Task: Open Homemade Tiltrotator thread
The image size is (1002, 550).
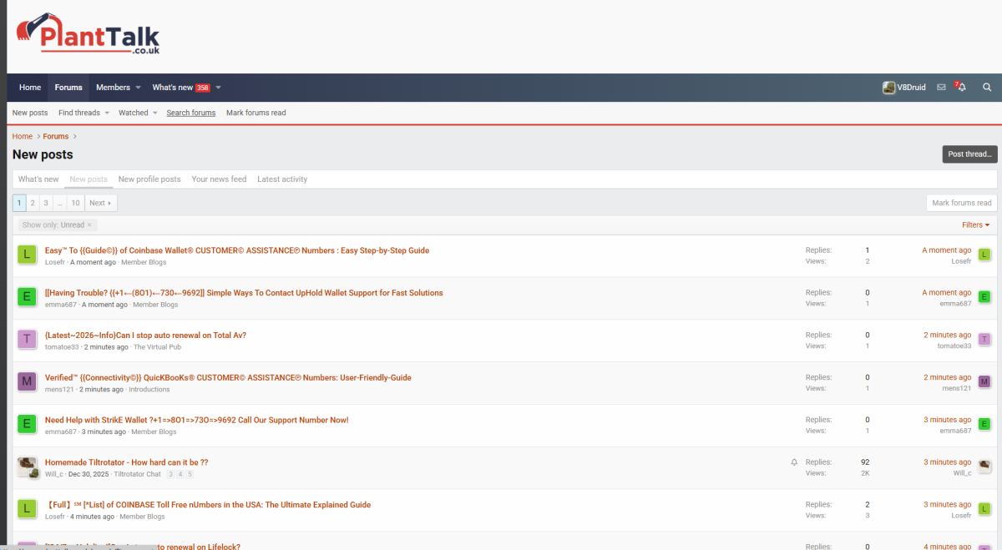Action: tap(126, 462)
